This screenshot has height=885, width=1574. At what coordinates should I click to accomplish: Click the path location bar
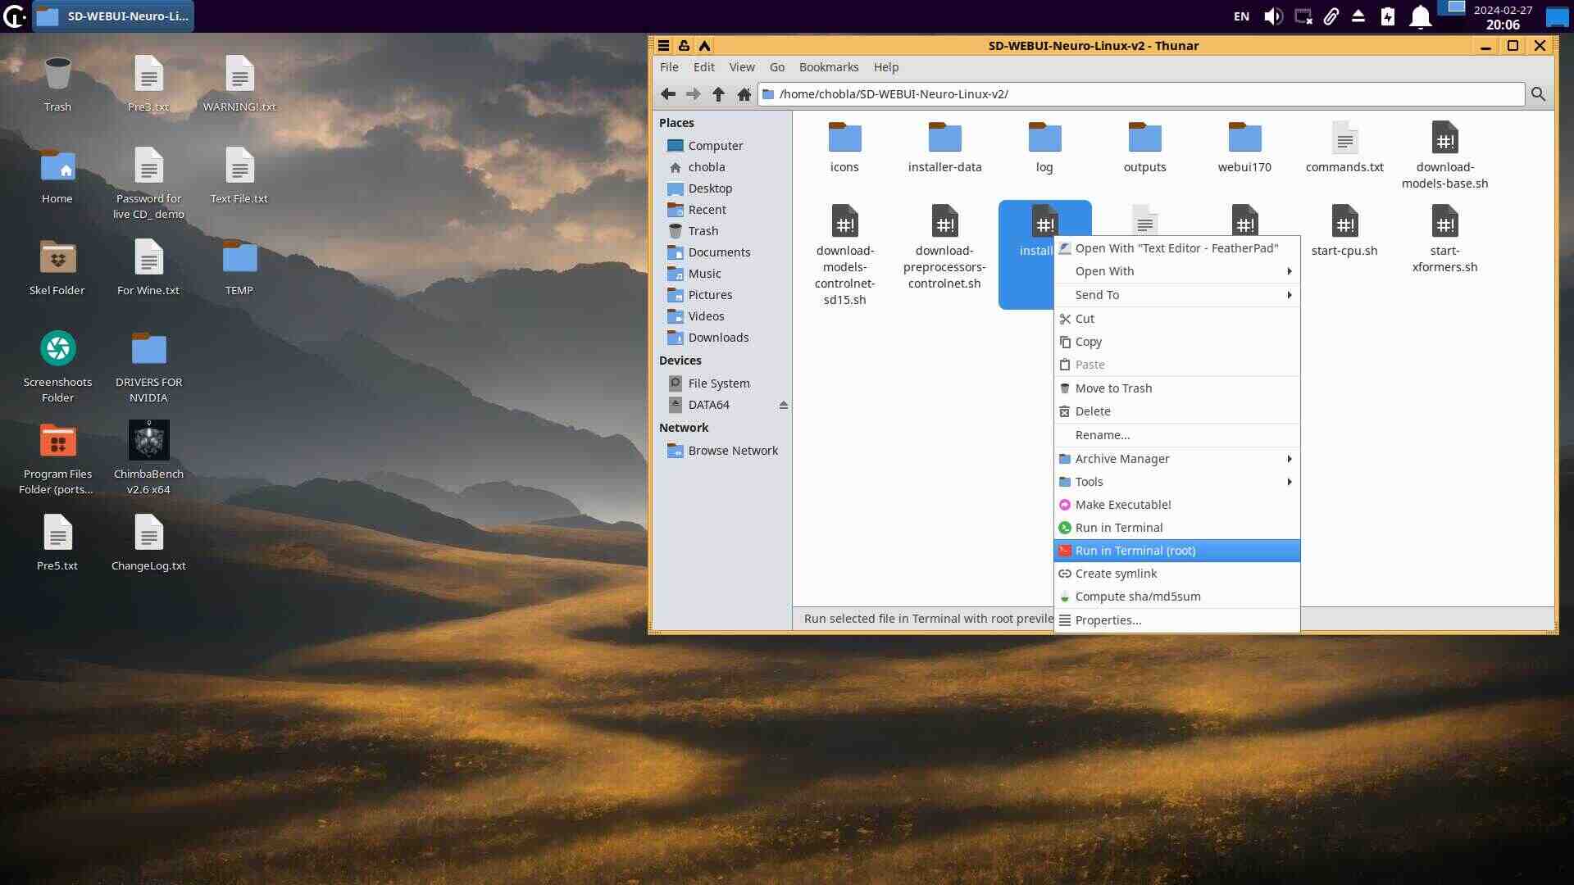coord(1140,94)
